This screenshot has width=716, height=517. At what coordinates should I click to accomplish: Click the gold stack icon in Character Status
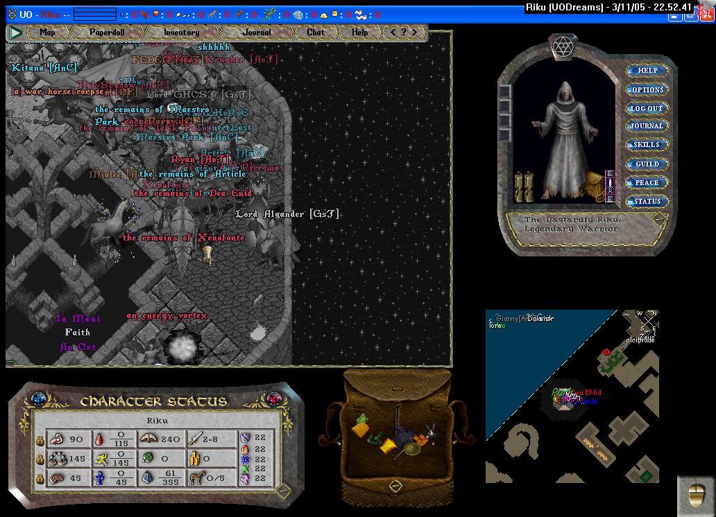[195, 458]
